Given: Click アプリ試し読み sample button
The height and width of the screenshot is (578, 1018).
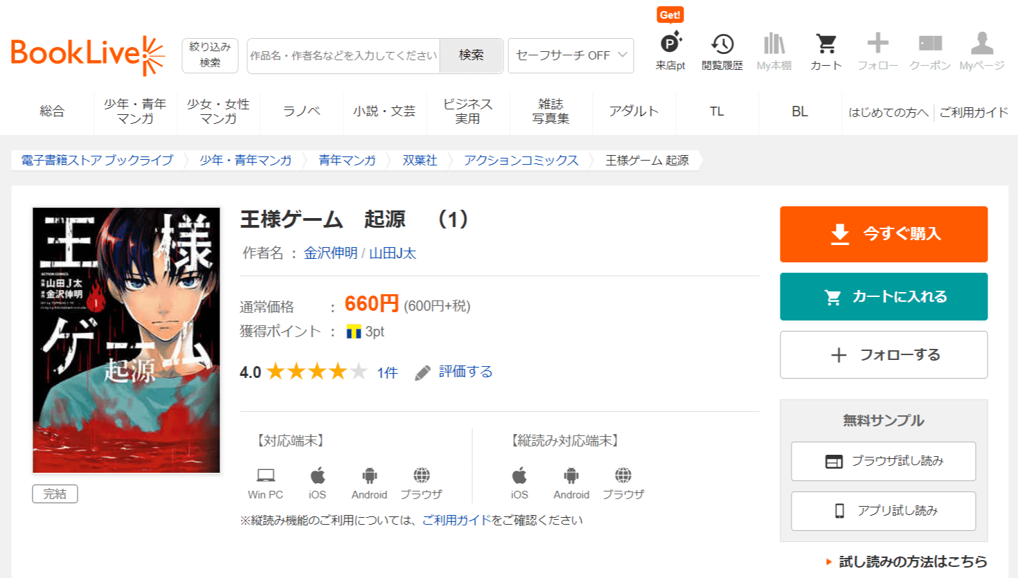Looking at the screenshot, I should 884,511.
